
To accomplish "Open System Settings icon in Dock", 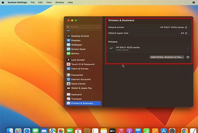I will (172, 131).
